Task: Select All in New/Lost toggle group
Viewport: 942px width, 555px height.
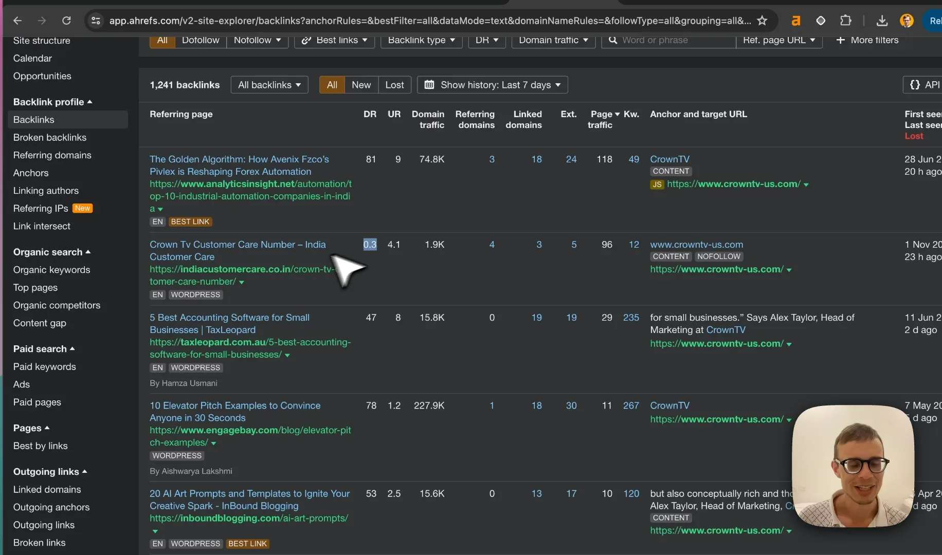Action: (x=332, y=85)
